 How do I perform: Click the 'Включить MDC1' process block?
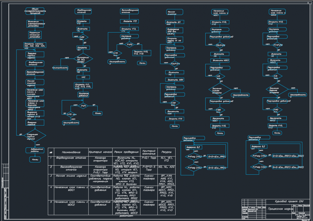coord(220,60)
